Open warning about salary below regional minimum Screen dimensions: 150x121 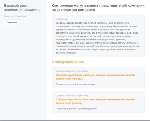tap(95, 101)
